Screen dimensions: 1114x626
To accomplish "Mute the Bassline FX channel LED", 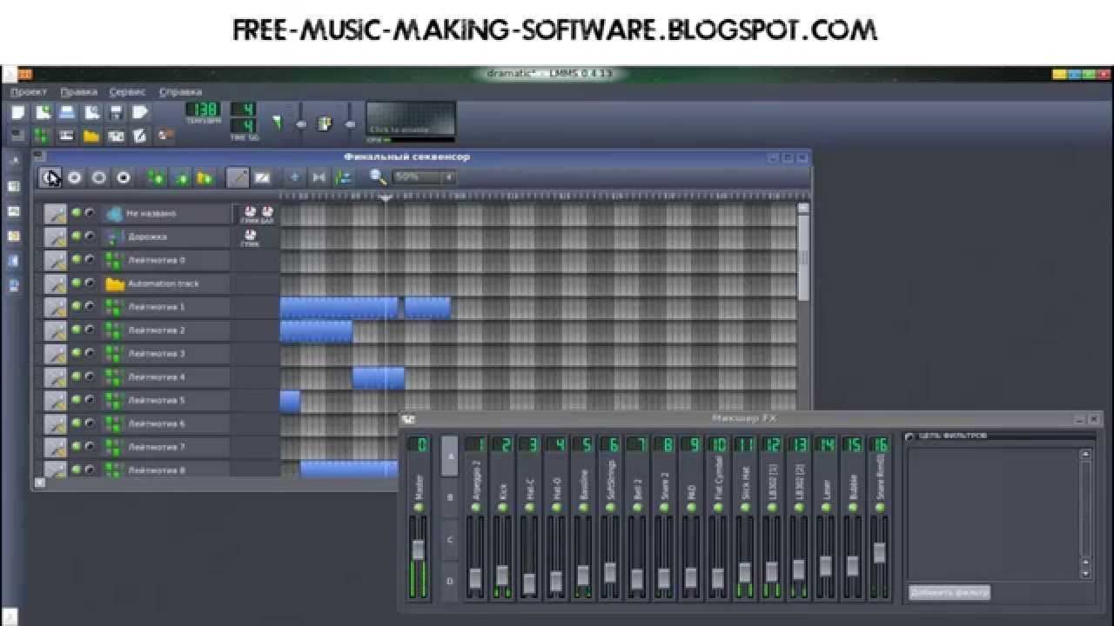I will click(x=583, y=507).
